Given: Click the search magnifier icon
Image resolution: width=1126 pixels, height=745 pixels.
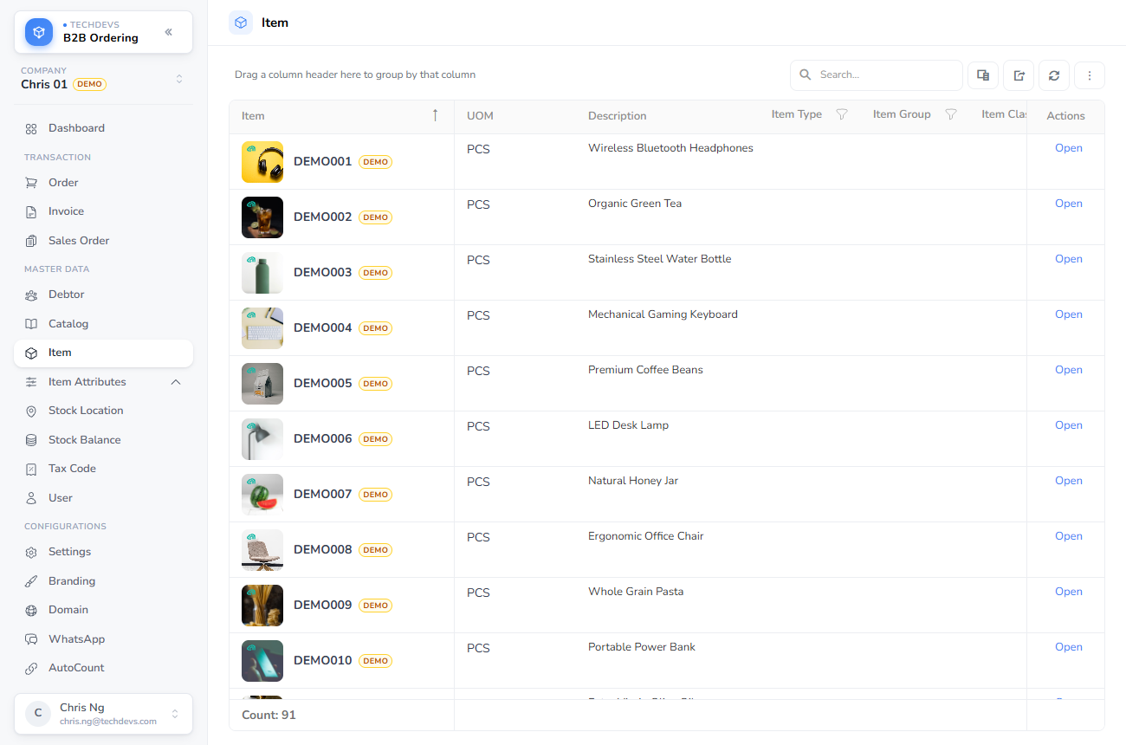Looking at the screenshot, I should [x=806, y=75].
